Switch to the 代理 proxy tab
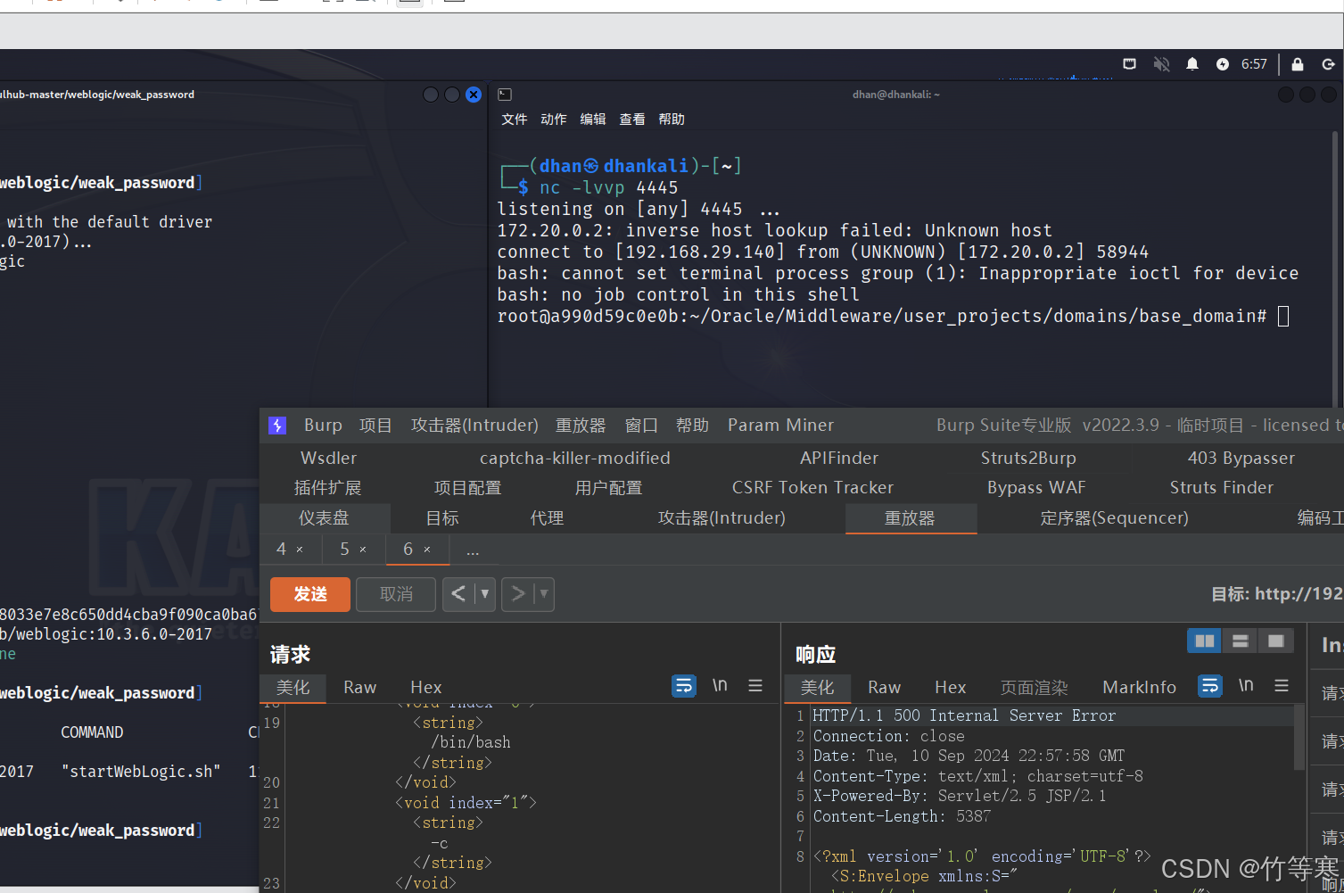Viewport: 1344px width, 893px height. [x=547, y=518]
